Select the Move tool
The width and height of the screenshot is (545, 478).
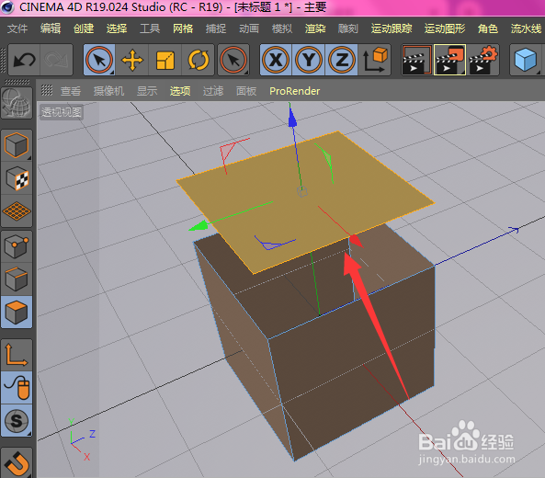pos(132,60)
